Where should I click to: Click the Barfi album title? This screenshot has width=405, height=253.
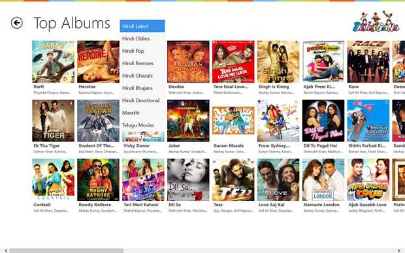39,87
